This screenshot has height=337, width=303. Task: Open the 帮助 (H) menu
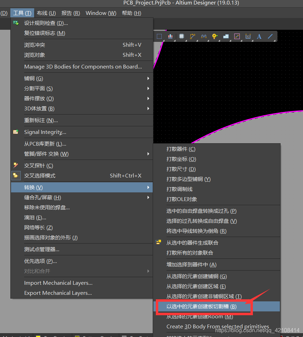[x=131, y=13]
